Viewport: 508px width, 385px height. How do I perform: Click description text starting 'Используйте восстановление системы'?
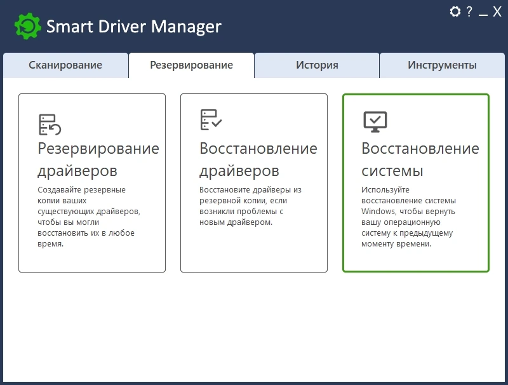(408, 217)
